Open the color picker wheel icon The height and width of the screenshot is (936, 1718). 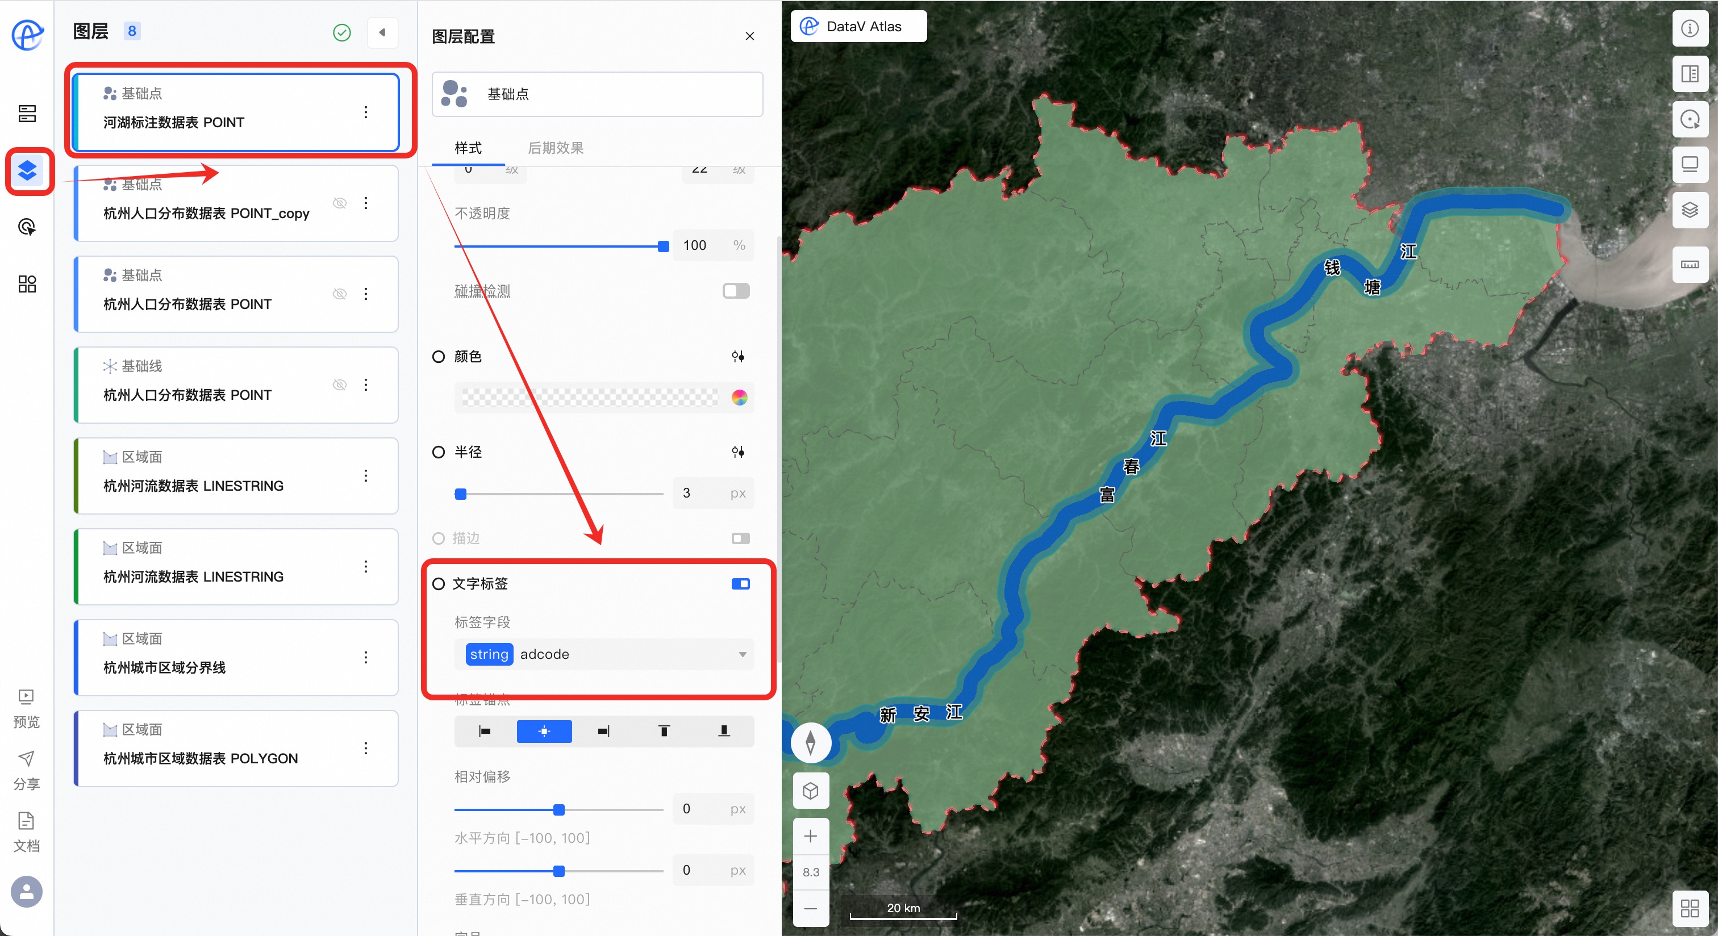pyautogui.click(x=739, y=398)
